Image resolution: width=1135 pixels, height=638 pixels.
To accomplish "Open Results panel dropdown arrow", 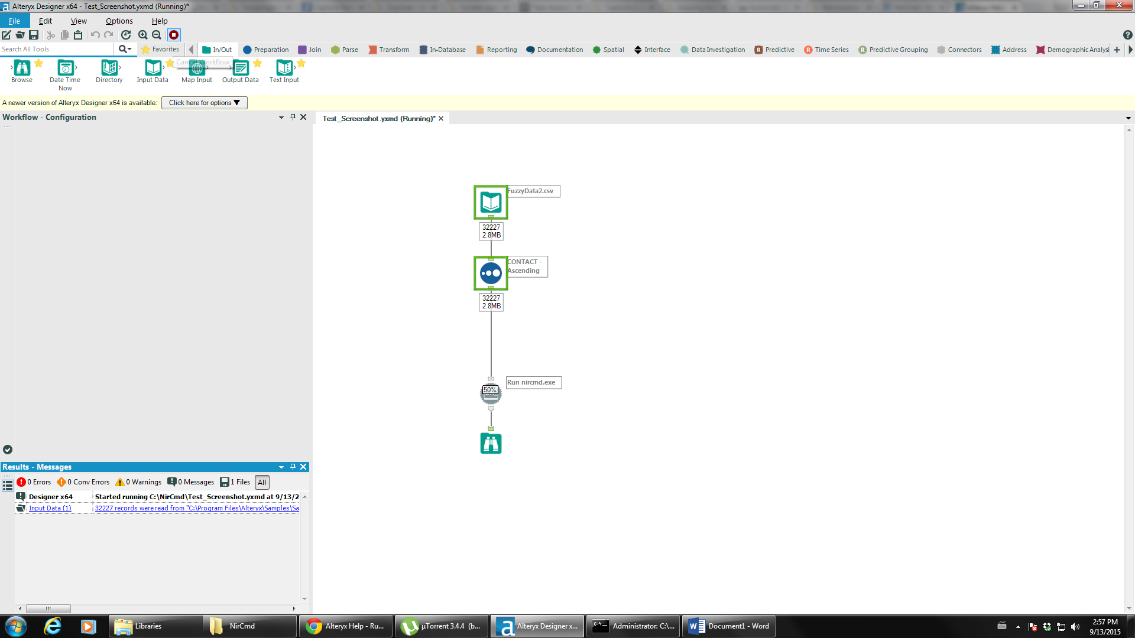I will (x=281, y=467).
